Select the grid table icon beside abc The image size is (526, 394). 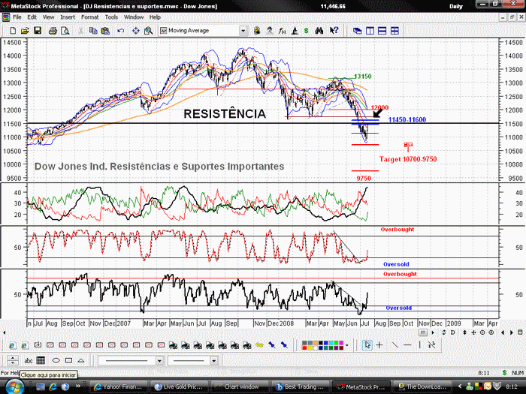tap(41, 360)
